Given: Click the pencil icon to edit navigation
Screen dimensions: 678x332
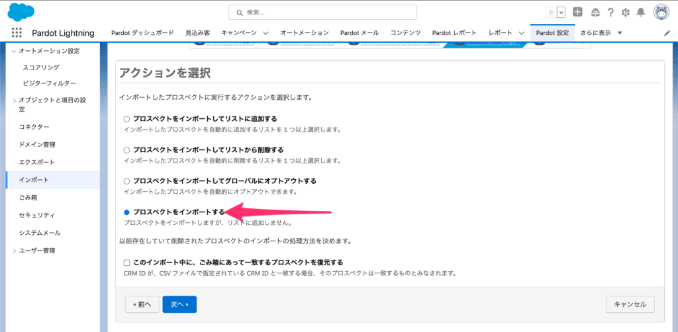Looking at the screenshot, I should pyautogui.click(x=667, y=33).
